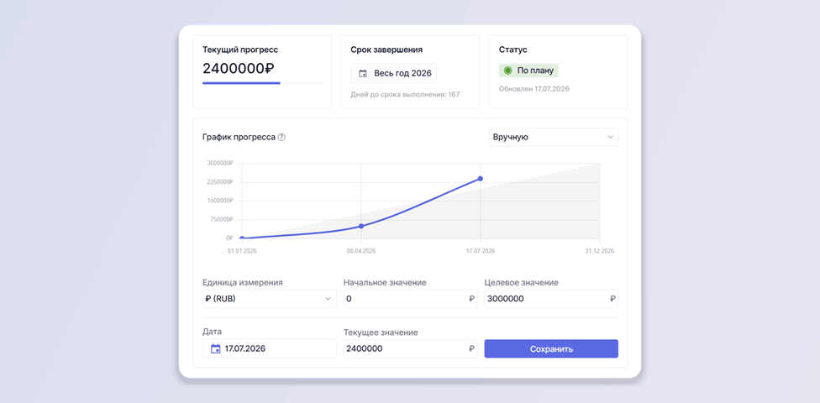Image resolution: width=820 pixels, height=403 pixels.
Task: Click the green status dot in По плану badge
Action: click(x=507, y=71)
